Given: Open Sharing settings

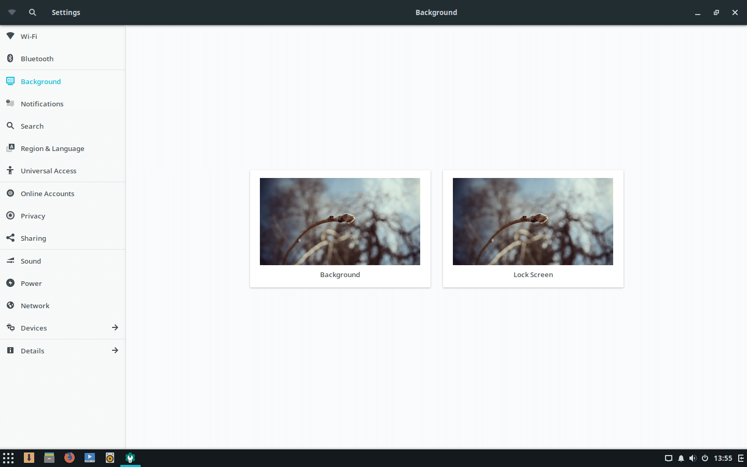Looking at the screenshot, I should coord(63,238).
